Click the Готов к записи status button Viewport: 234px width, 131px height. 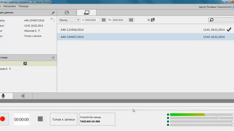(64, 119)
